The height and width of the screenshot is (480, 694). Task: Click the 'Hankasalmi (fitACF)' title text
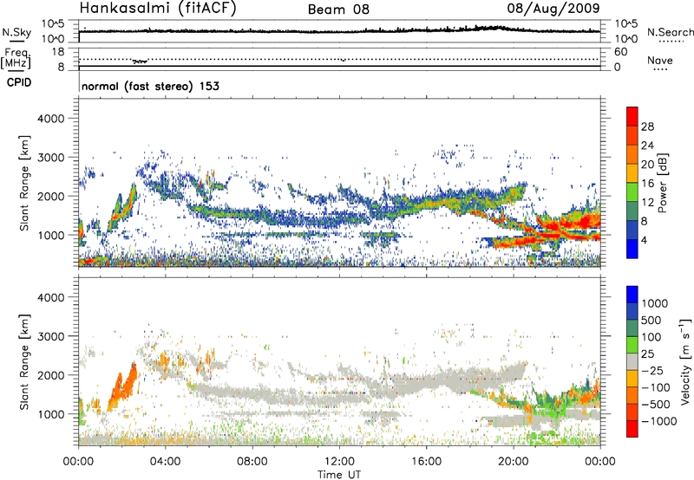pos(158,9)
